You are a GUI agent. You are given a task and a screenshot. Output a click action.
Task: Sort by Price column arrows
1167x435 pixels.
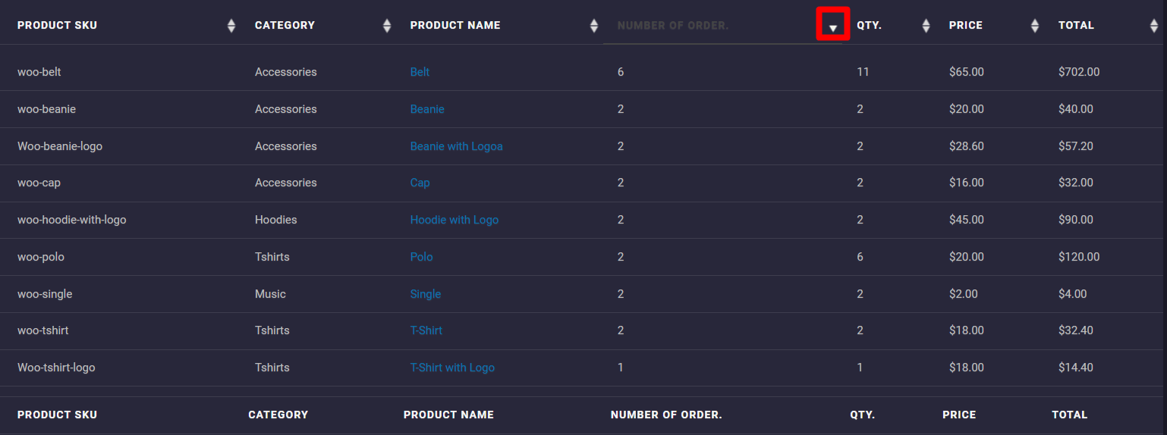[1035, 26]
